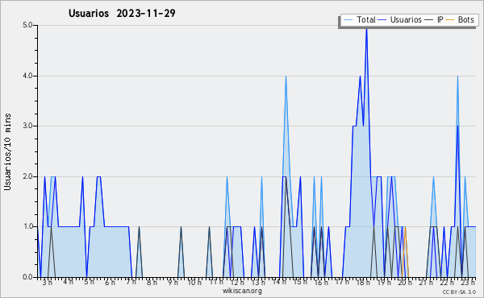Image resolution: width=484 pixels, height=298 pixels.
Task: Click the '18 h' x-axis label
Action: pyautogui.click(x=363, y=282)
